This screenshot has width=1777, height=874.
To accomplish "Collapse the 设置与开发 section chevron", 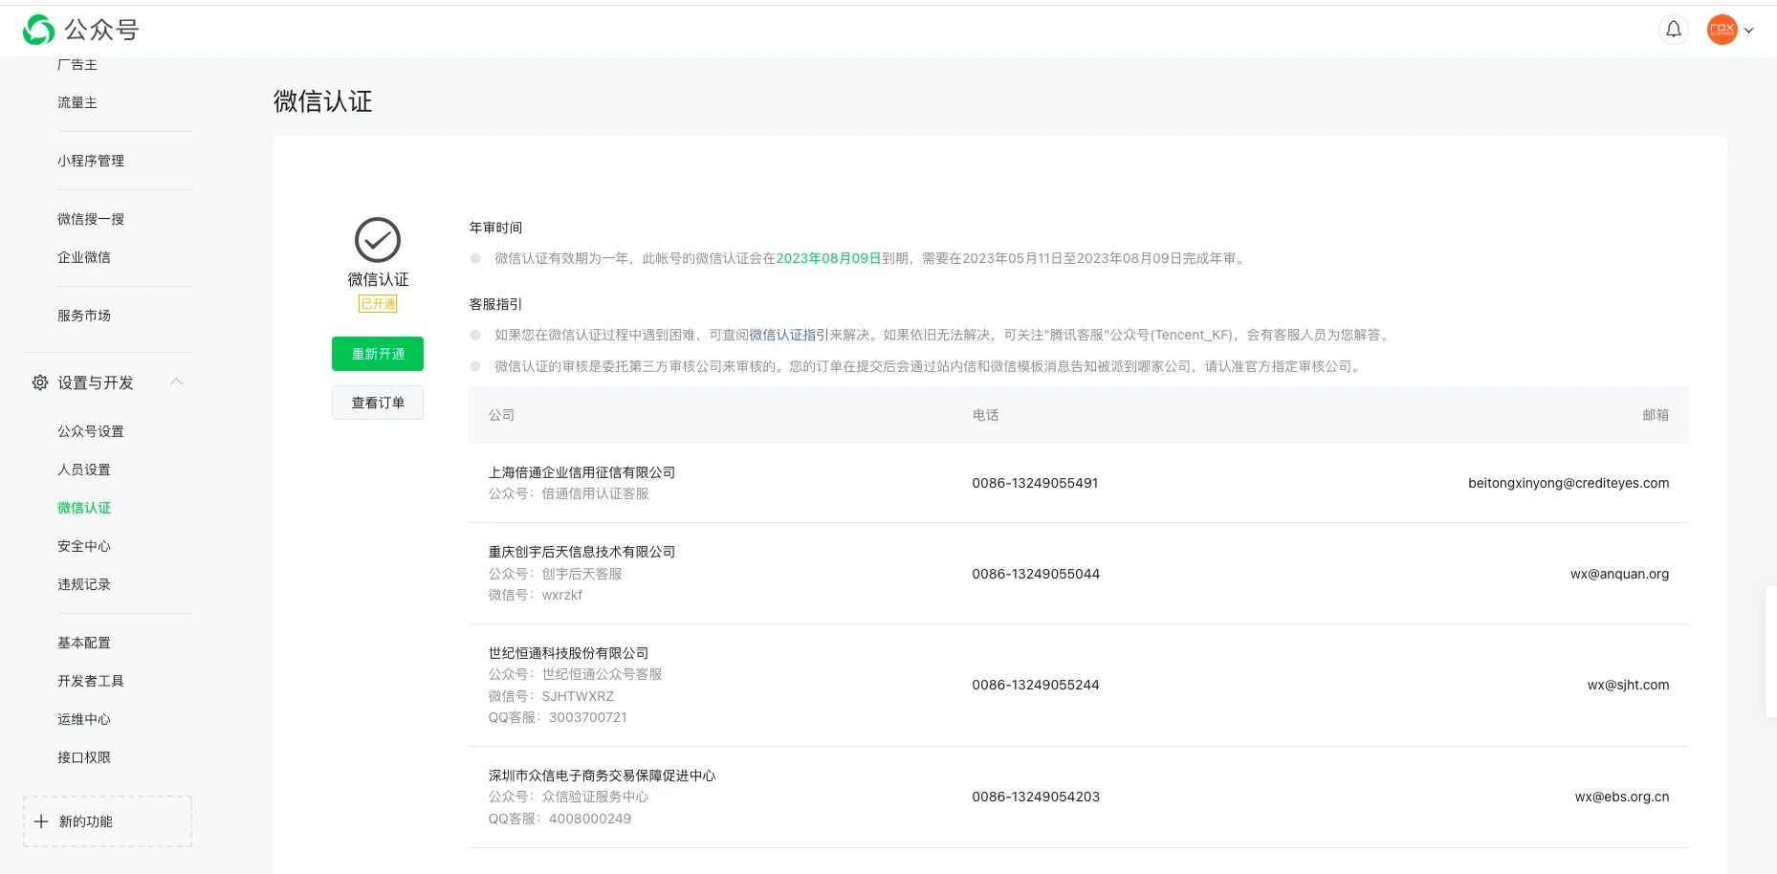I will tap(176, 382).
